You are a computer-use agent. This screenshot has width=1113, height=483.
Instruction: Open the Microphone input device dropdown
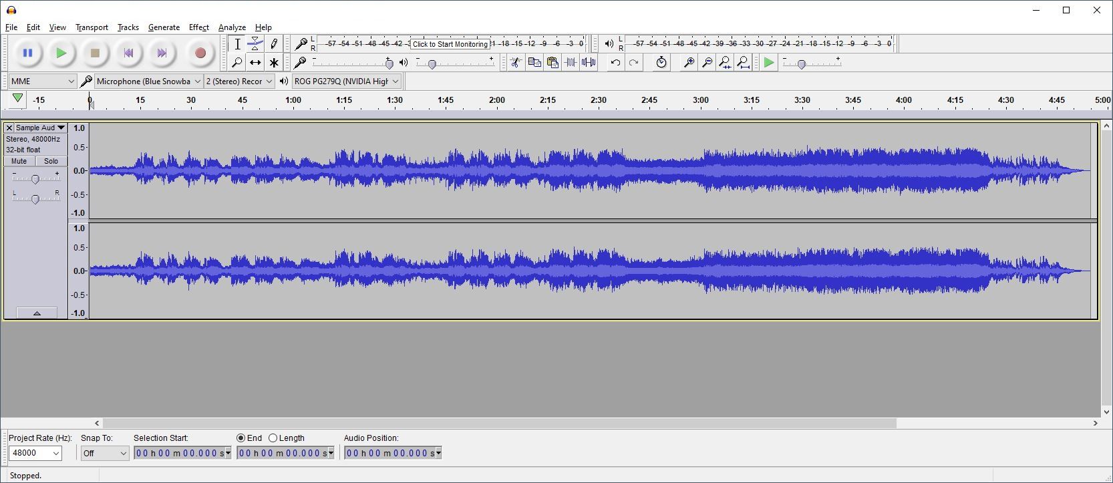[x=148, y=81]
